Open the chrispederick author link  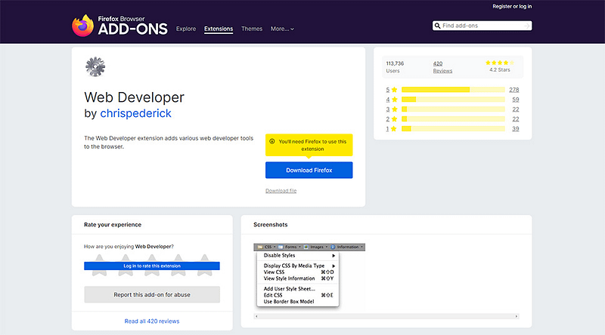pyautogui.click(x=135, y=113)
